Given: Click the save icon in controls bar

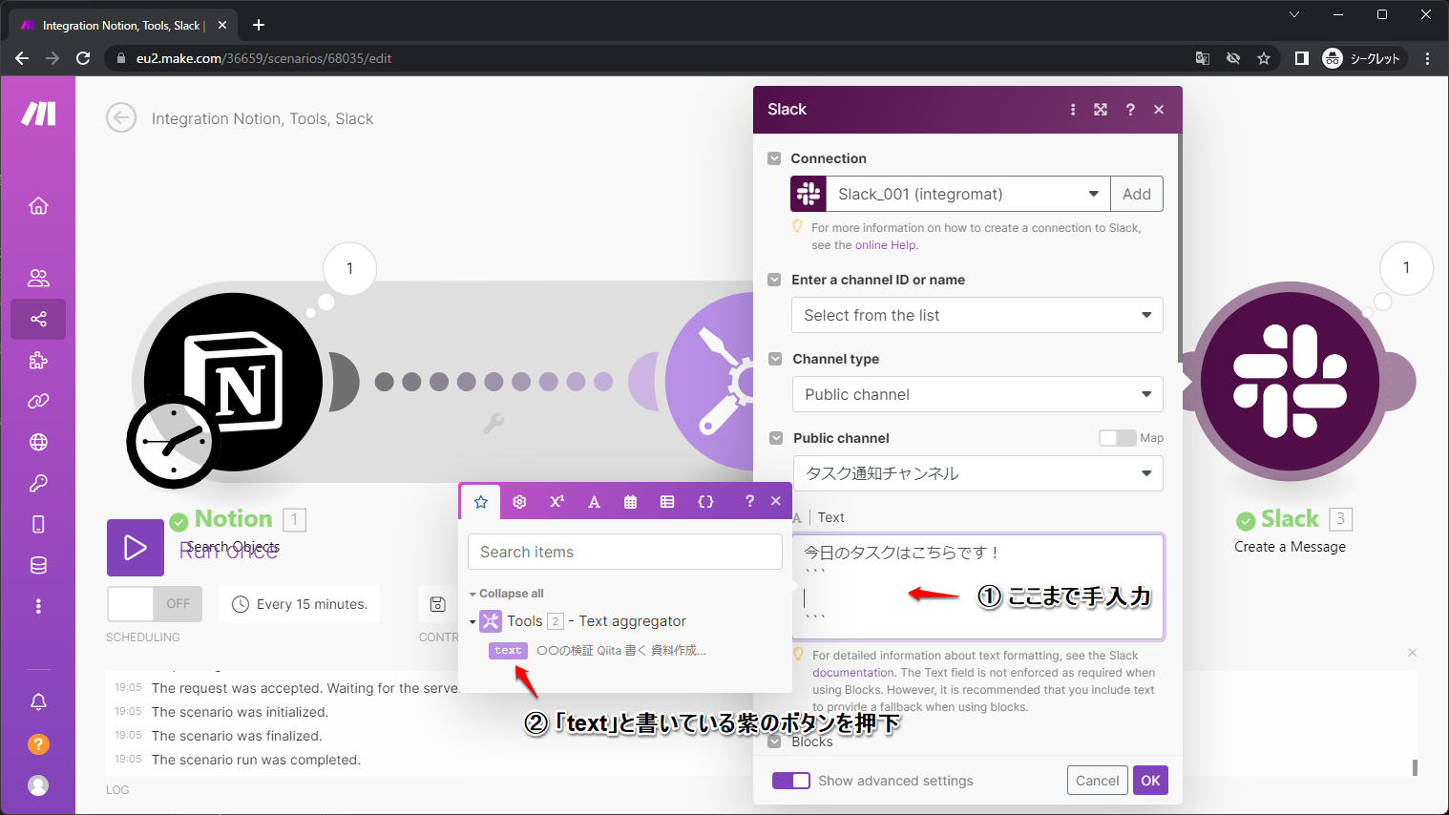Looking at the screenshot, I should tap(437, 604).
